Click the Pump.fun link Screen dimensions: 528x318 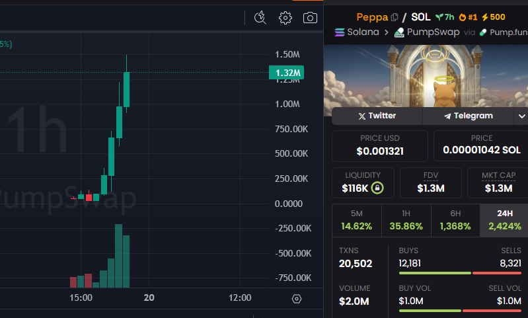508,32
